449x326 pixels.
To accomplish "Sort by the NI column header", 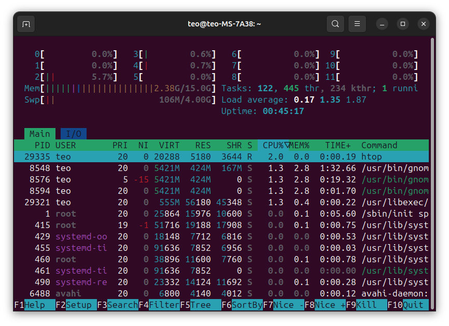I will tap(143, 146).
